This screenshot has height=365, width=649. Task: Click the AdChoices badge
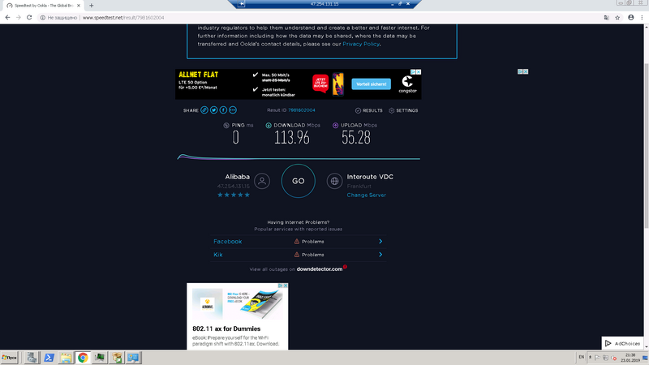622,343
